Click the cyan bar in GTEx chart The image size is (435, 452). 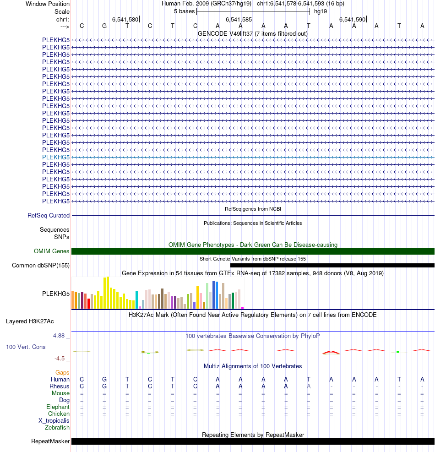click(136, 300)
